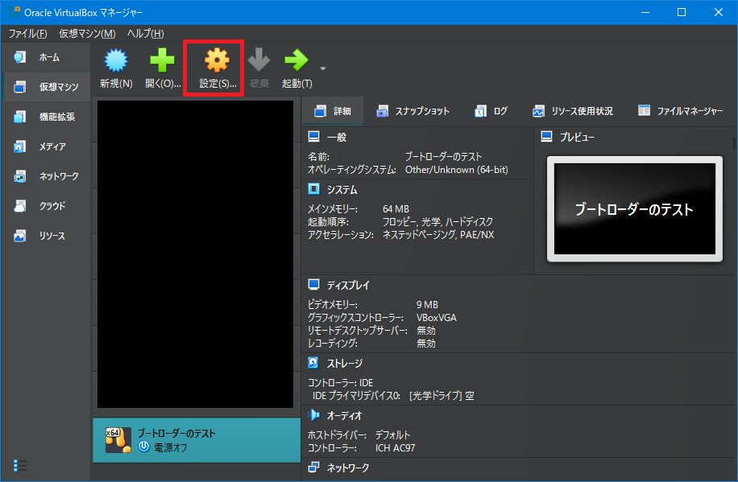Click the 64 MB memory value
This screenshot has height=482, width=738.
pyautogui.click(x=396, y=208)
